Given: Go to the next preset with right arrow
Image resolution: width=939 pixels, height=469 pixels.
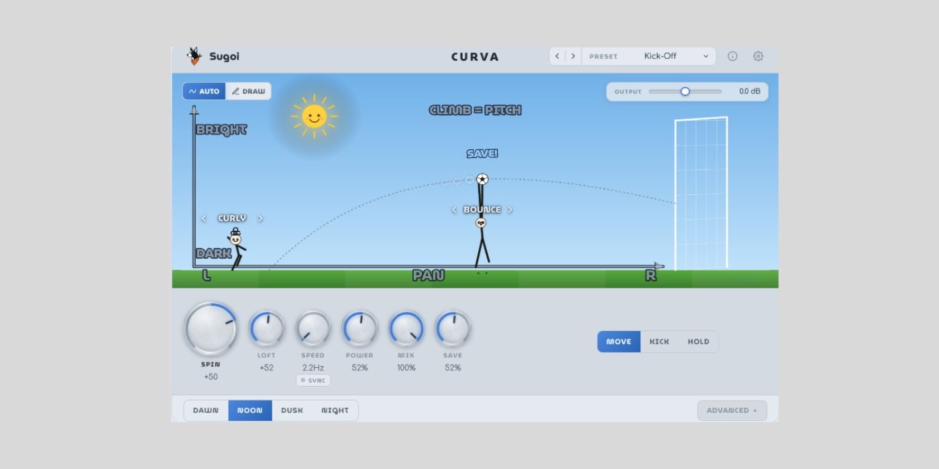Looking at the screenshot, I should (573, 56).
